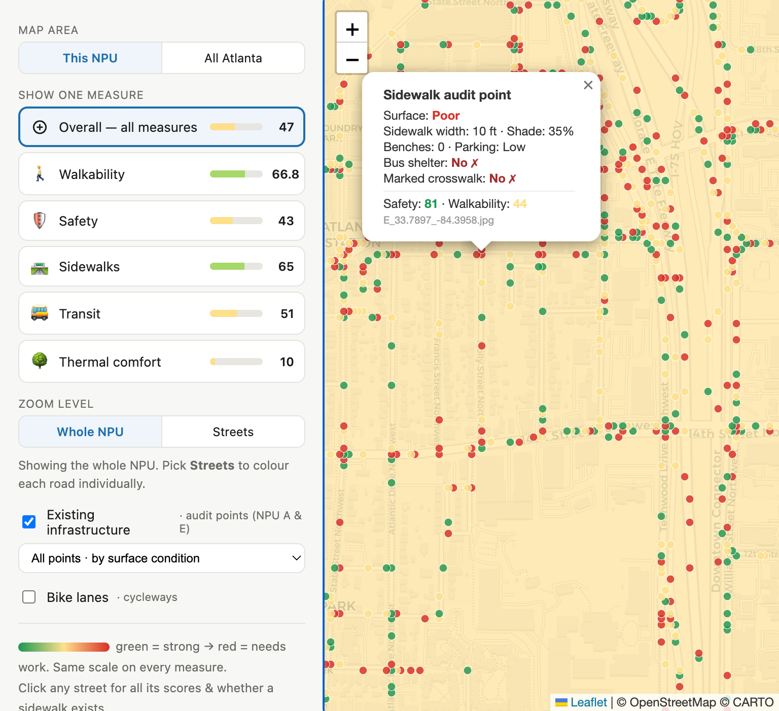Switch map area to This NPU

(90, 58)
